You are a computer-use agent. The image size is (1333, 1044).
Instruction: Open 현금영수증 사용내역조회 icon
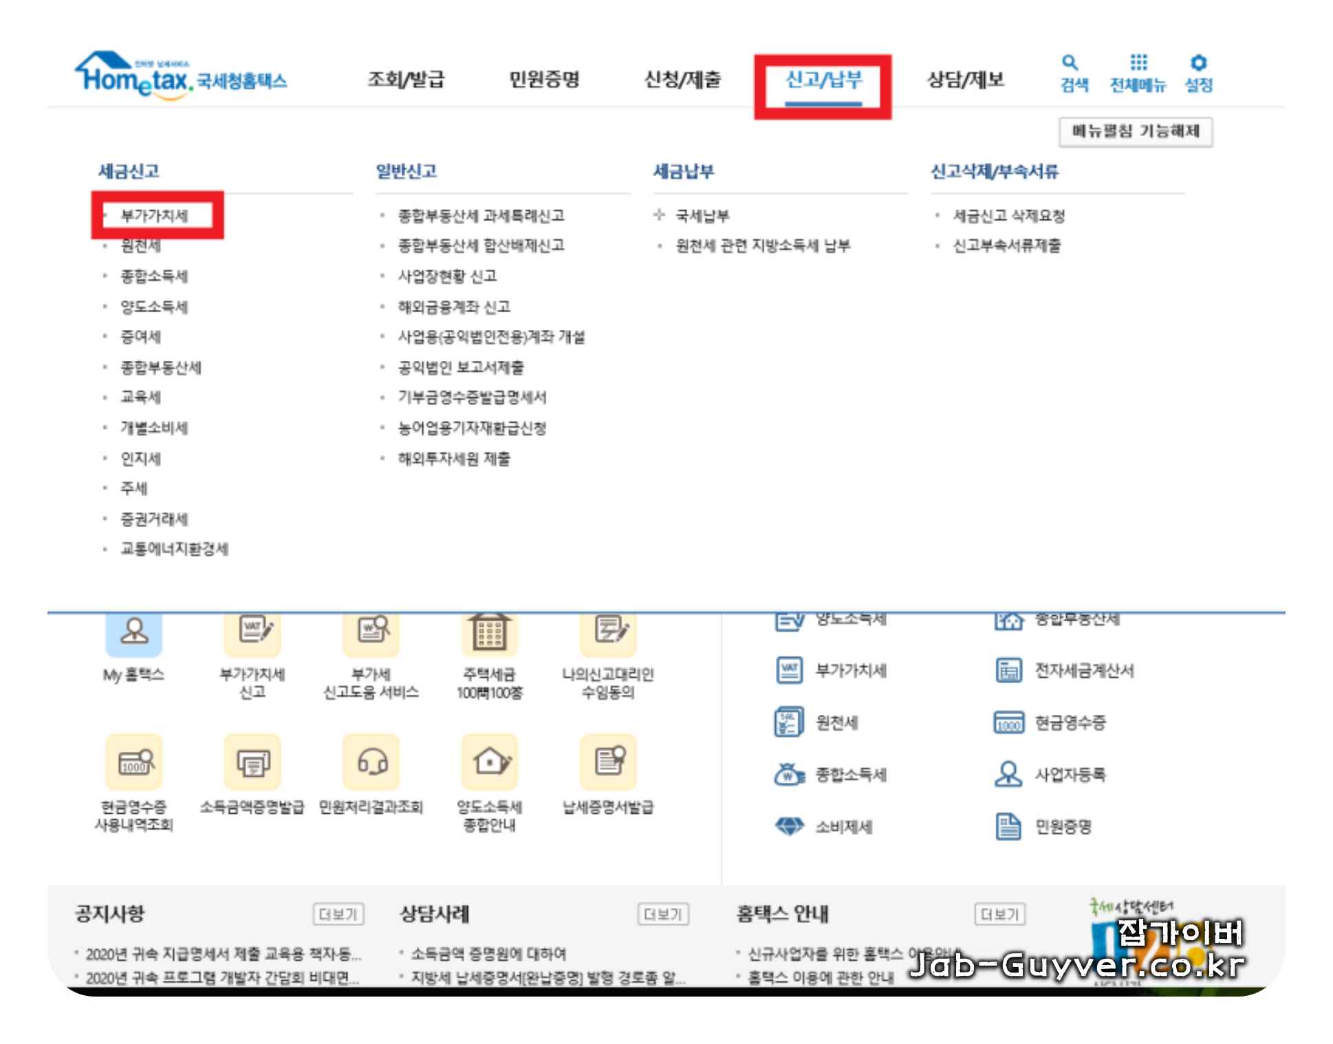133,762
